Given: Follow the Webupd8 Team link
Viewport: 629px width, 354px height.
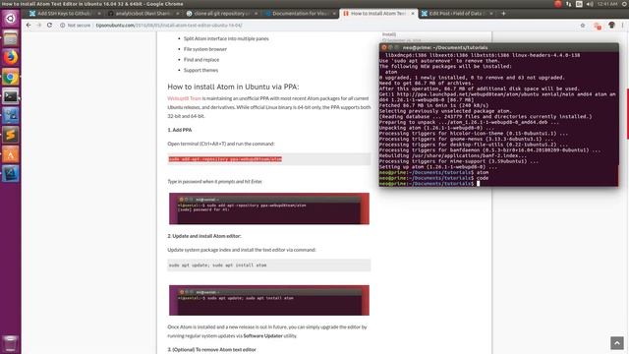Looking at the screenshot, I should (184, 98).
